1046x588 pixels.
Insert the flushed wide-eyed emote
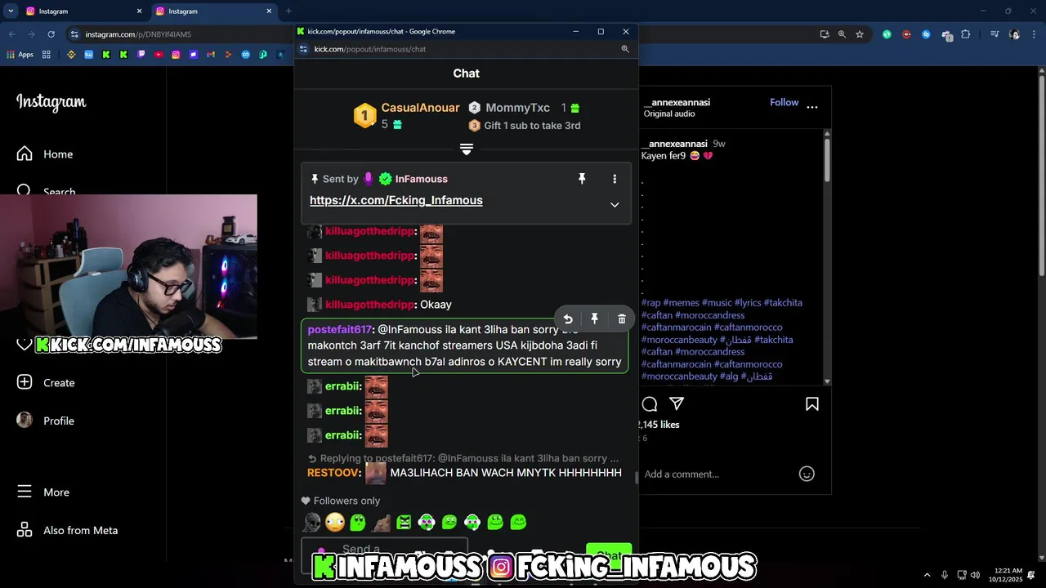[335, 523]
